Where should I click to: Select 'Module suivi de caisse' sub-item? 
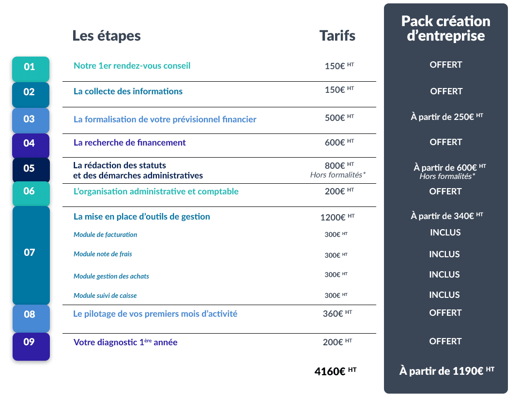coord(108,295)
